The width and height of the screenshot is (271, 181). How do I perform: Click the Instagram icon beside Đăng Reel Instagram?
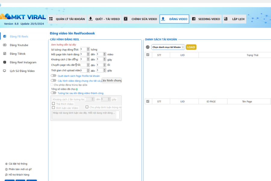(x=5, y=62)
